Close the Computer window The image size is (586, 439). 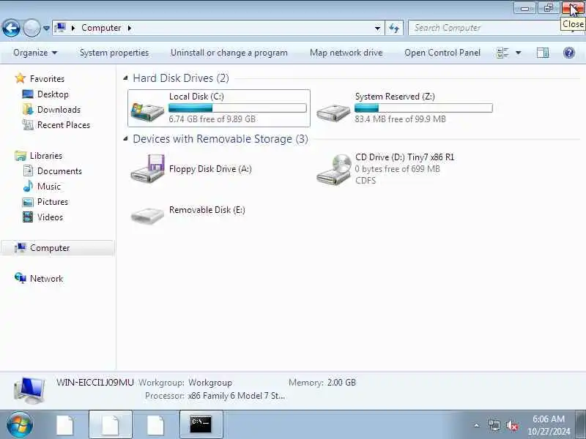(x=573, y=8)
